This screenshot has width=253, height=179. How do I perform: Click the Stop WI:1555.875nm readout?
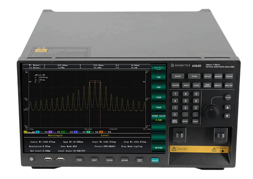[135, 142]
